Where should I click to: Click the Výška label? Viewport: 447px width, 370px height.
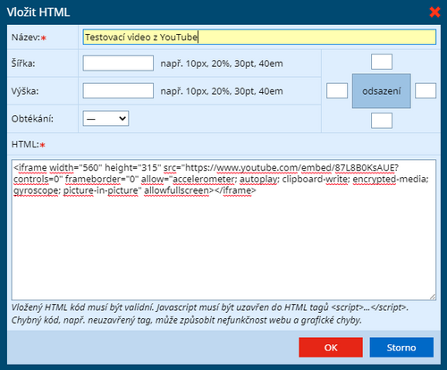[x=25, y=91]
